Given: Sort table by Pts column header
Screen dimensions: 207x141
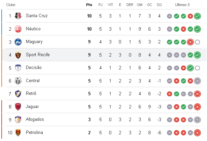Looking at the screenshot, I should tap(89, 5).
